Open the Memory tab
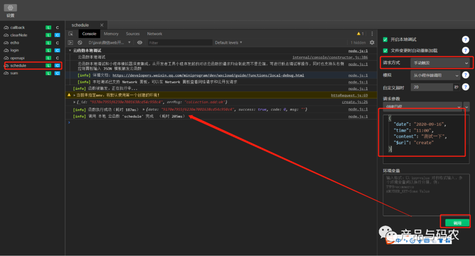This screenshot has height=256, width=475. [x=111, y=34]
